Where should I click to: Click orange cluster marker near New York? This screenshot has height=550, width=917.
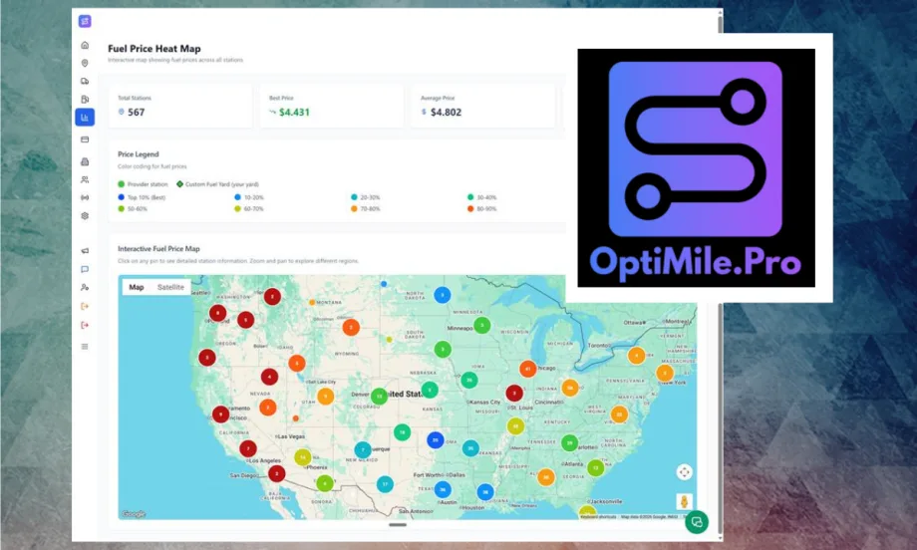coord(665,373)
